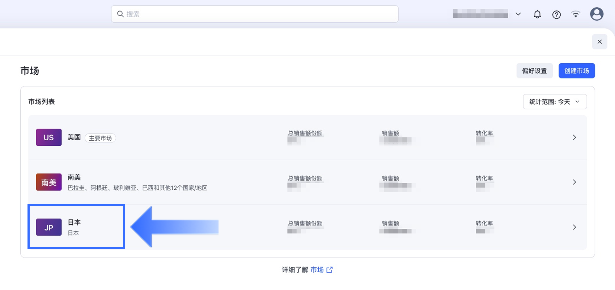615x290 pixels.
Task: Click the 南美 market badge icon
Action: (49, 182)
